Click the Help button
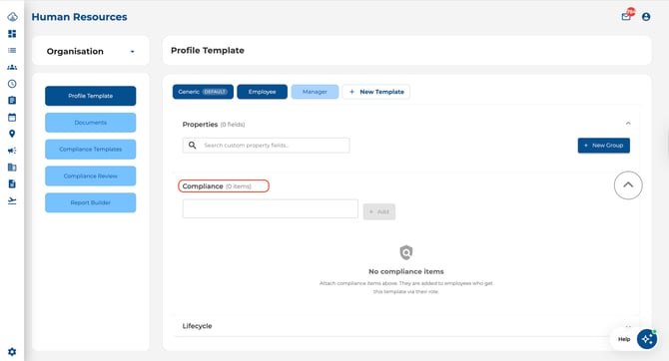 (624, 339)
